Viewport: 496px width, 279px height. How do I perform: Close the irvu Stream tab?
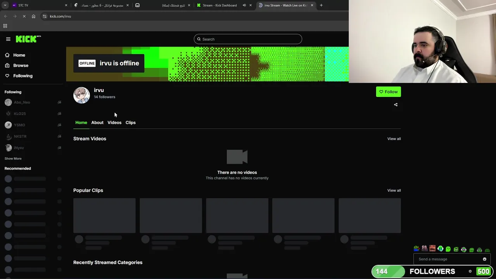coord(312,5)
